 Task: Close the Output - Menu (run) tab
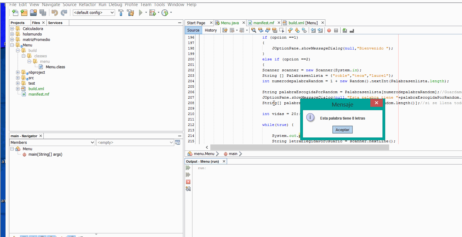224,161
